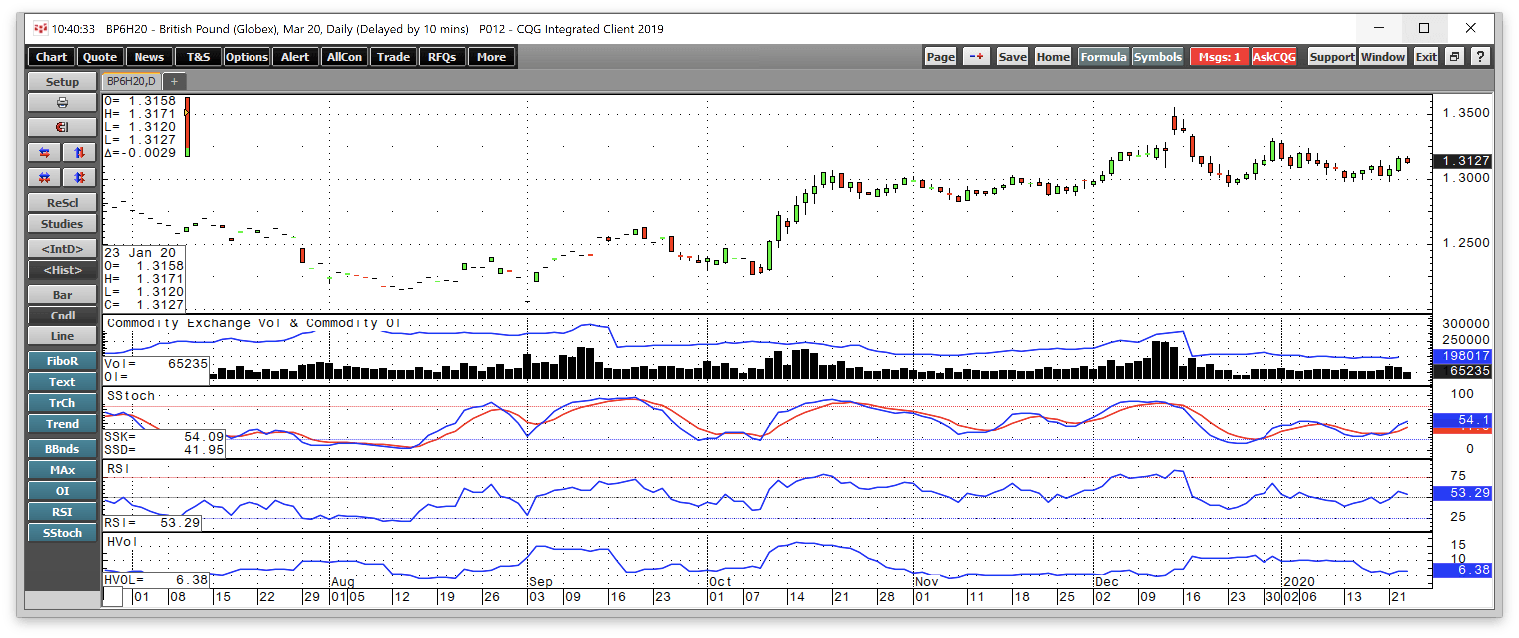Open the question mark help icon
1519x638 pixels.
pos(1480,56)
